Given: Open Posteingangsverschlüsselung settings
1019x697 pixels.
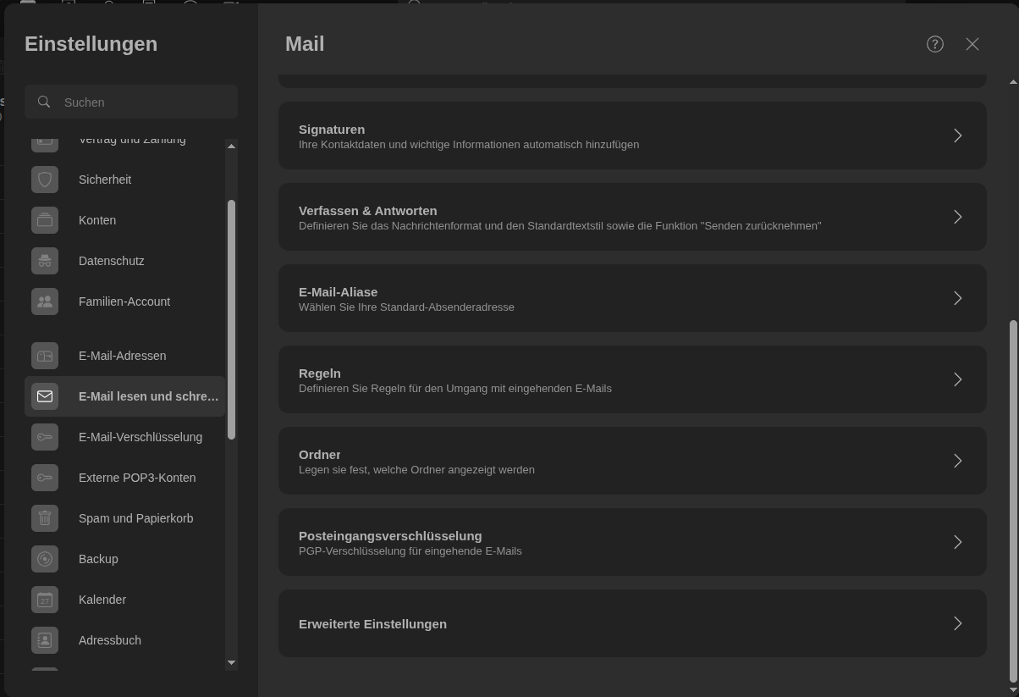Looking at the screenshot, I should click(x=631, y=542).
